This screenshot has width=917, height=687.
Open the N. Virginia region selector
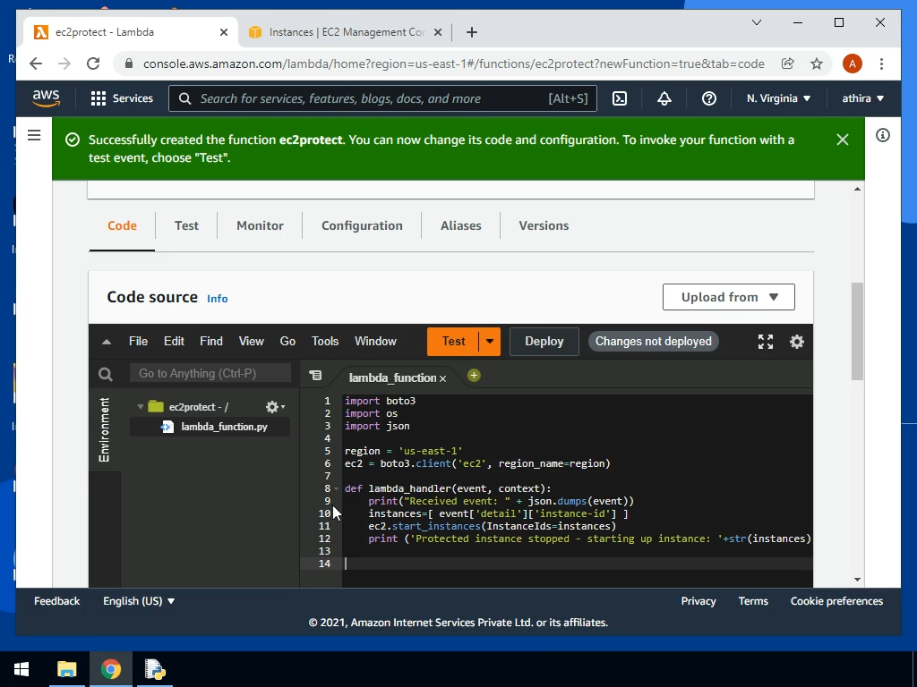(x=778, y=98)
